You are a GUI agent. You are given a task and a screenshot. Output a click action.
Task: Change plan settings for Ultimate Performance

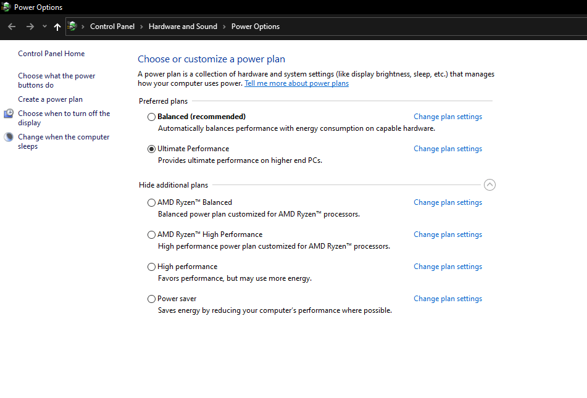click(448, 149)
